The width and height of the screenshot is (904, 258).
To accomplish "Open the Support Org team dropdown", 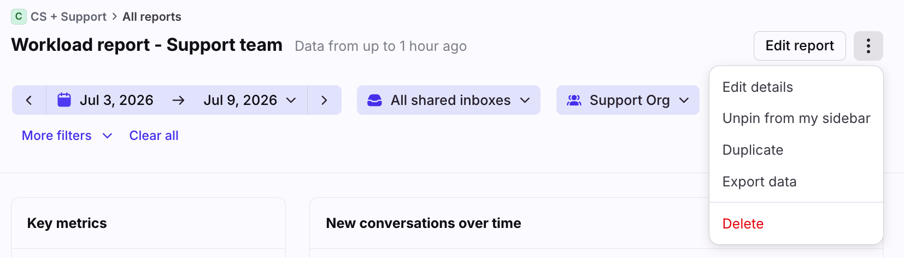I will click(x=627, y=100).
